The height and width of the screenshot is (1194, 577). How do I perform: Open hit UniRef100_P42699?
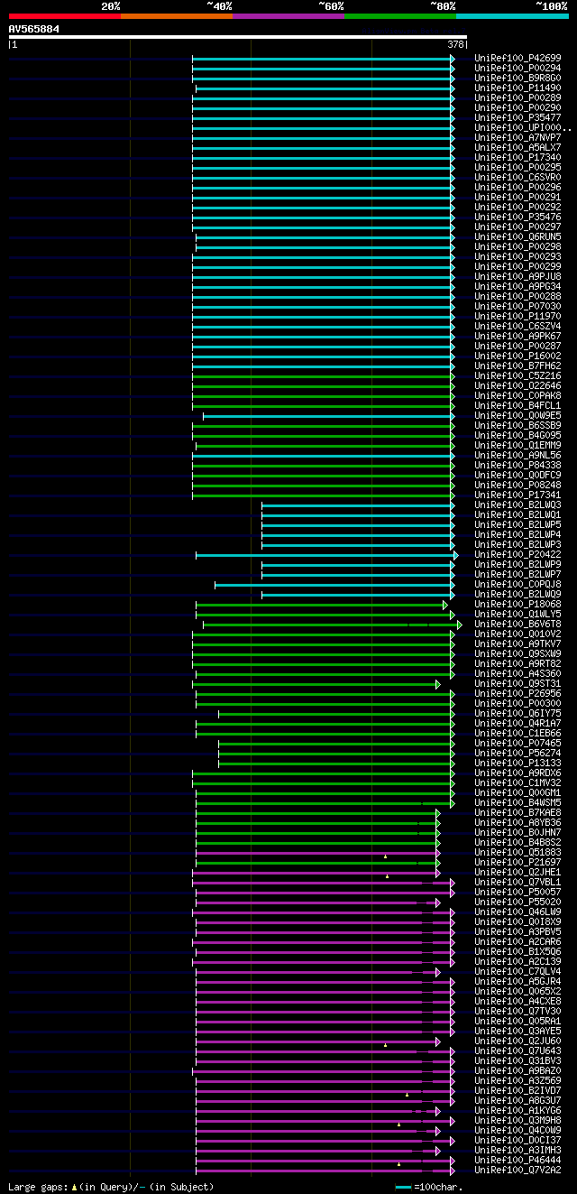[x=517, y=58]
